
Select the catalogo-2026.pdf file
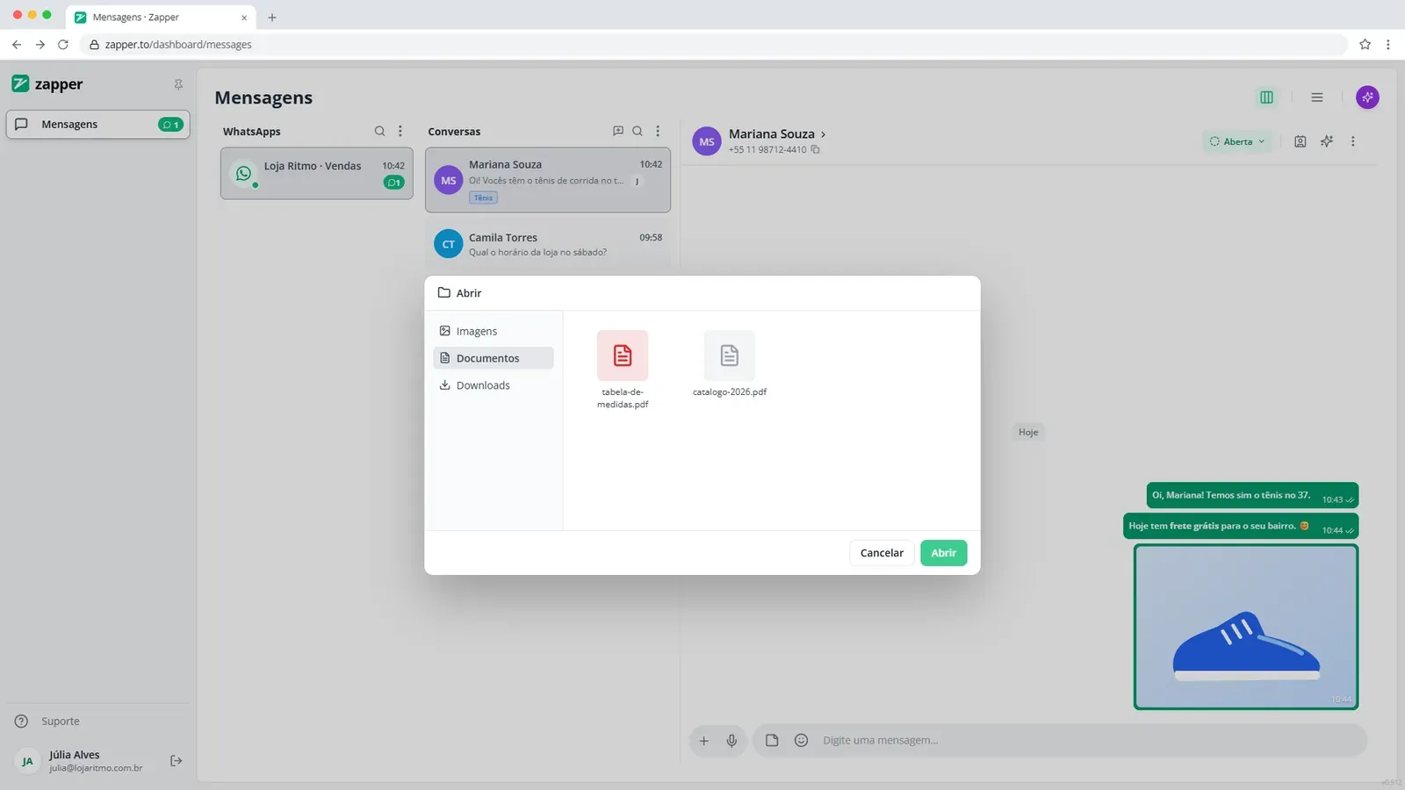[x=730, y=364]
